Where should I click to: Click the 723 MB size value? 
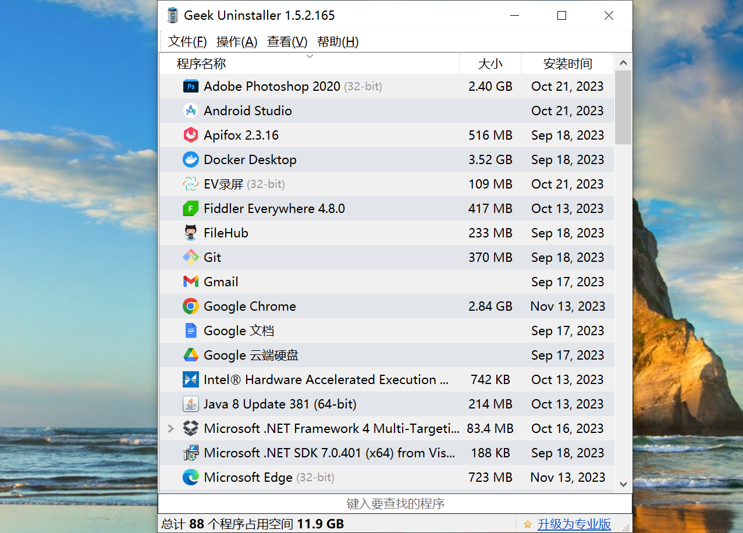click(x=490, y=477)
